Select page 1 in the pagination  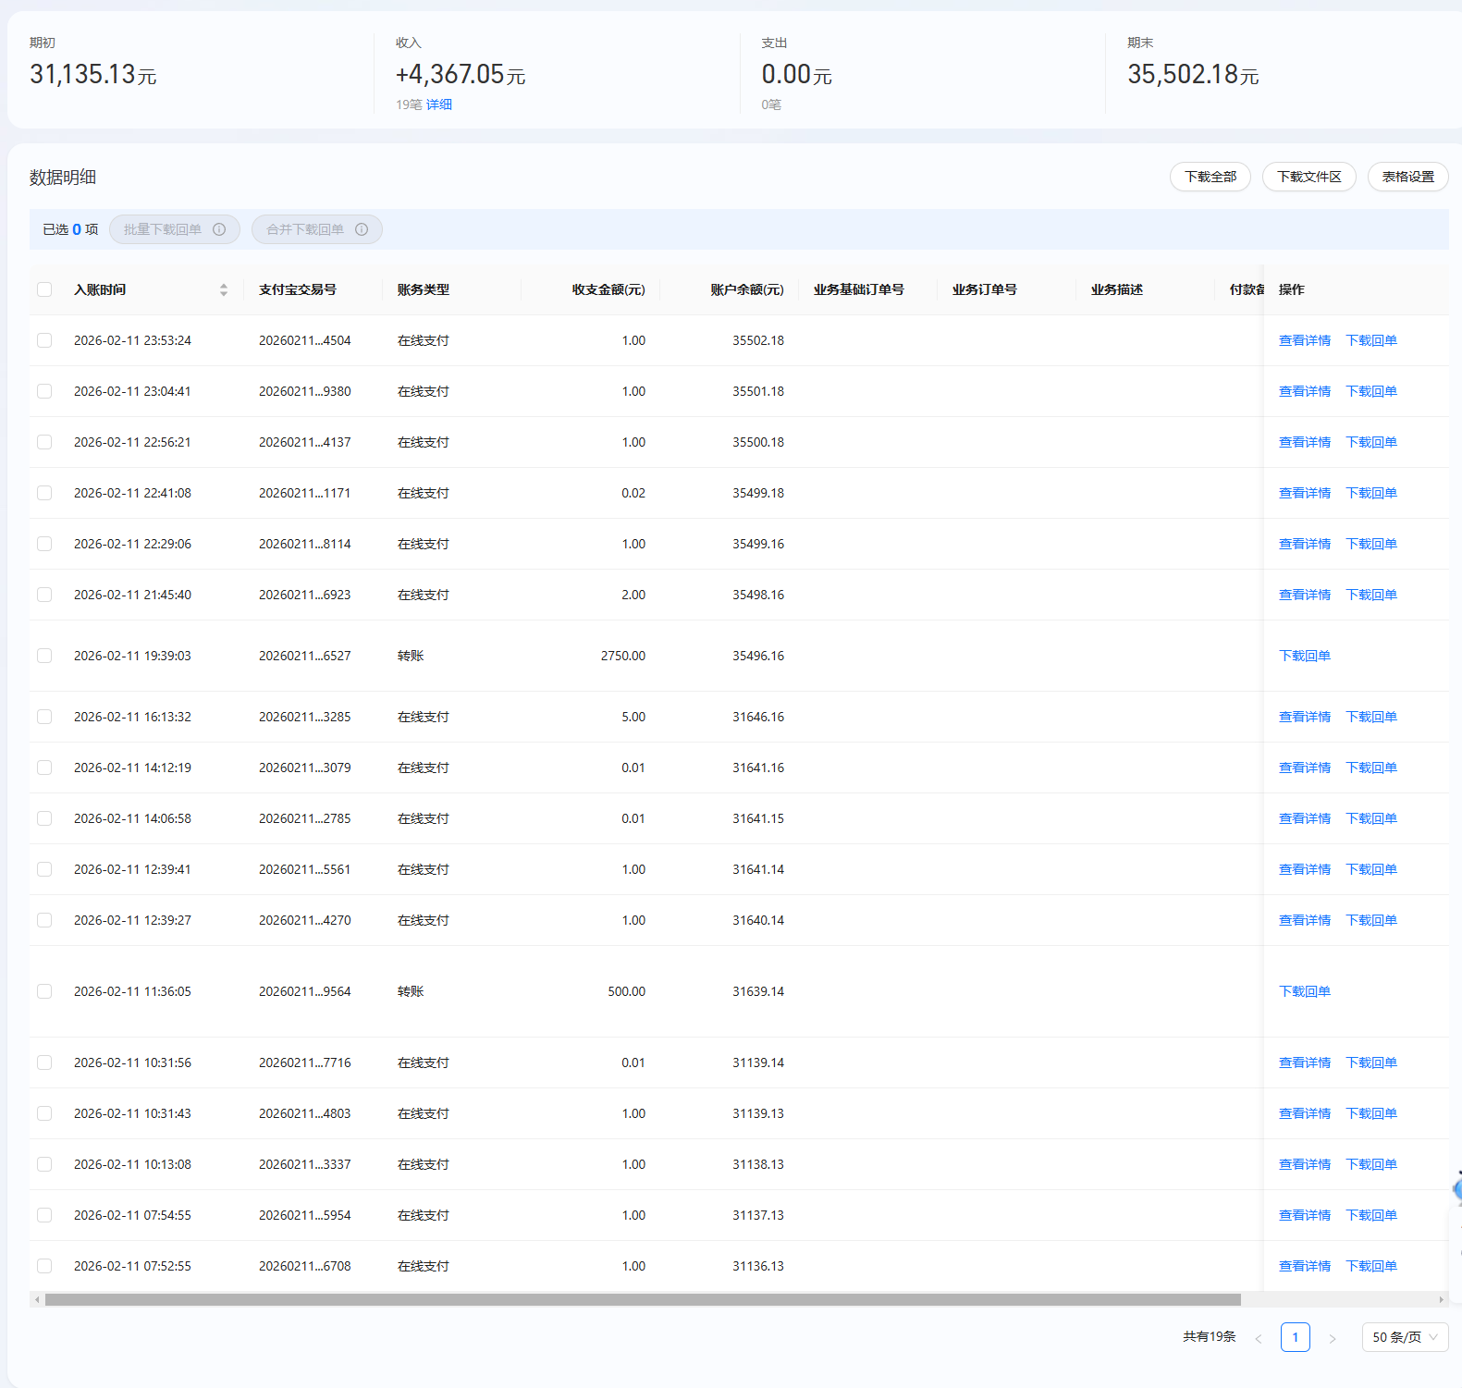click(x=1295, y=1337)
